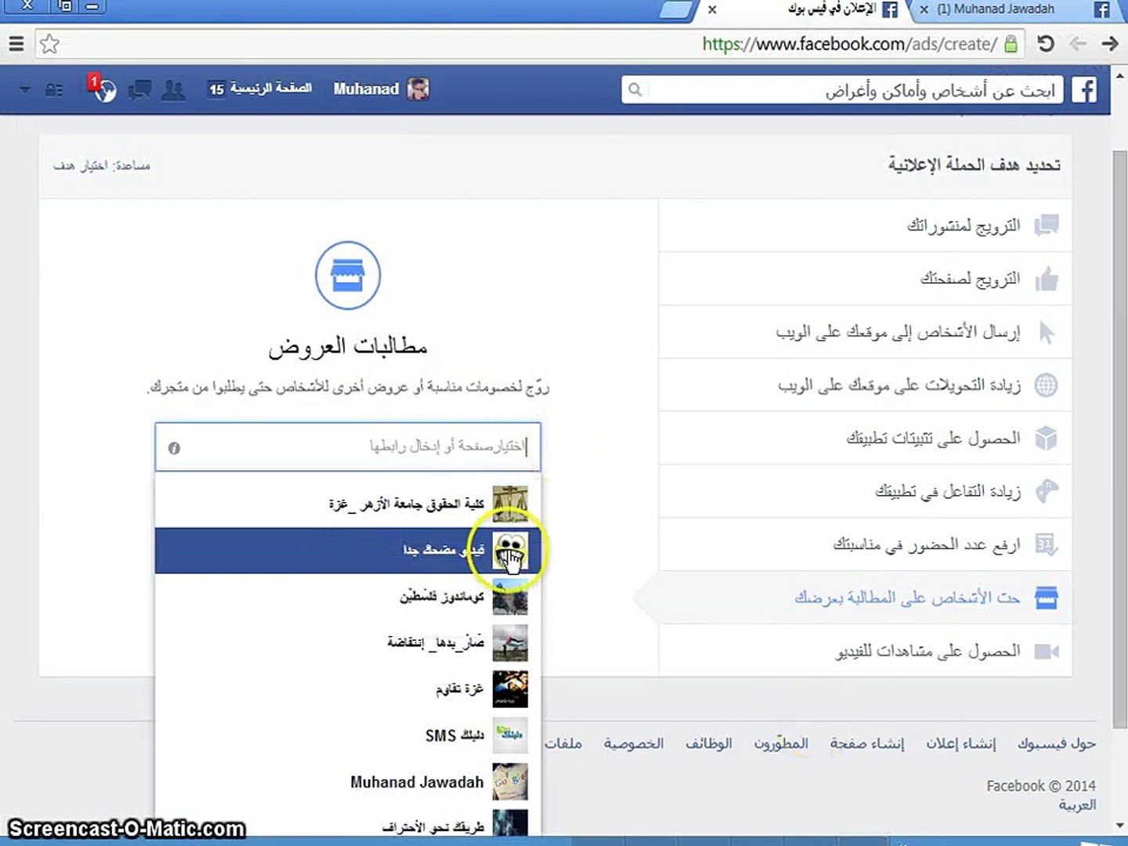
Task: Open إنشاء إعلان footer link
Action: pos(961,743)
